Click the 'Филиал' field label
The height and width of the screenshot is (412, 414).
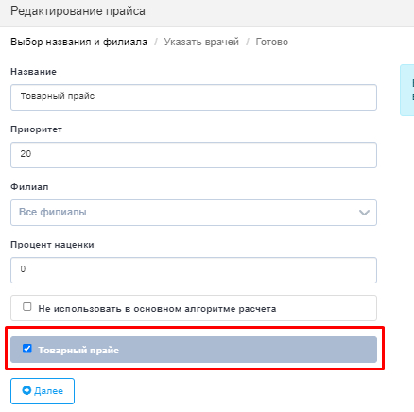(29, 187)
